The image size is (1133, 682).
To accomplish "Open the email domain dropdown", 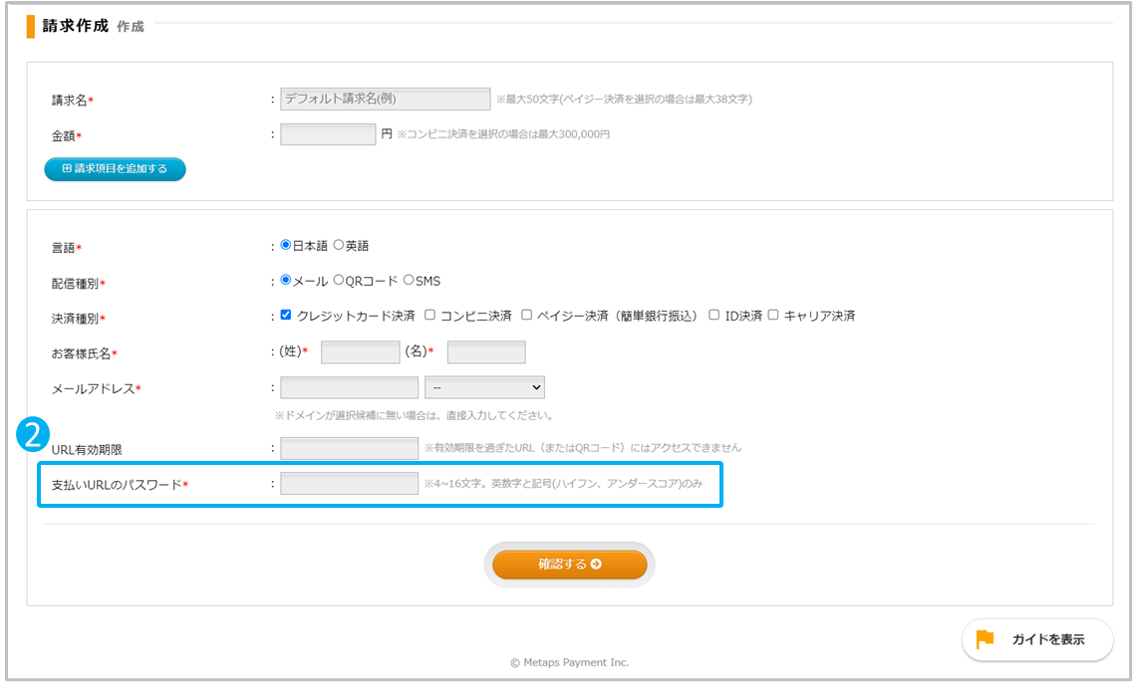I will [484, 387].
